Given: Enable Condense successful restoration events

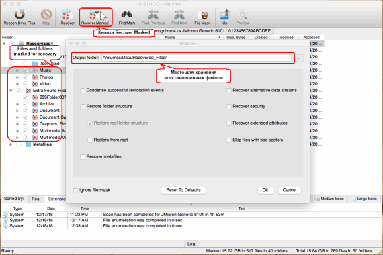Looking at the screenshot, I should (83, 91).
